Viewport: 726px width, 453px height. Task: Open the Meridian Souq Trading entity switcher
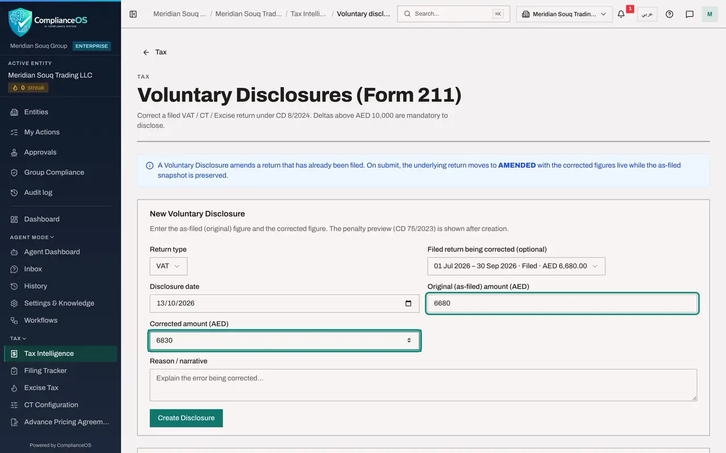click(x=564, y=14)
